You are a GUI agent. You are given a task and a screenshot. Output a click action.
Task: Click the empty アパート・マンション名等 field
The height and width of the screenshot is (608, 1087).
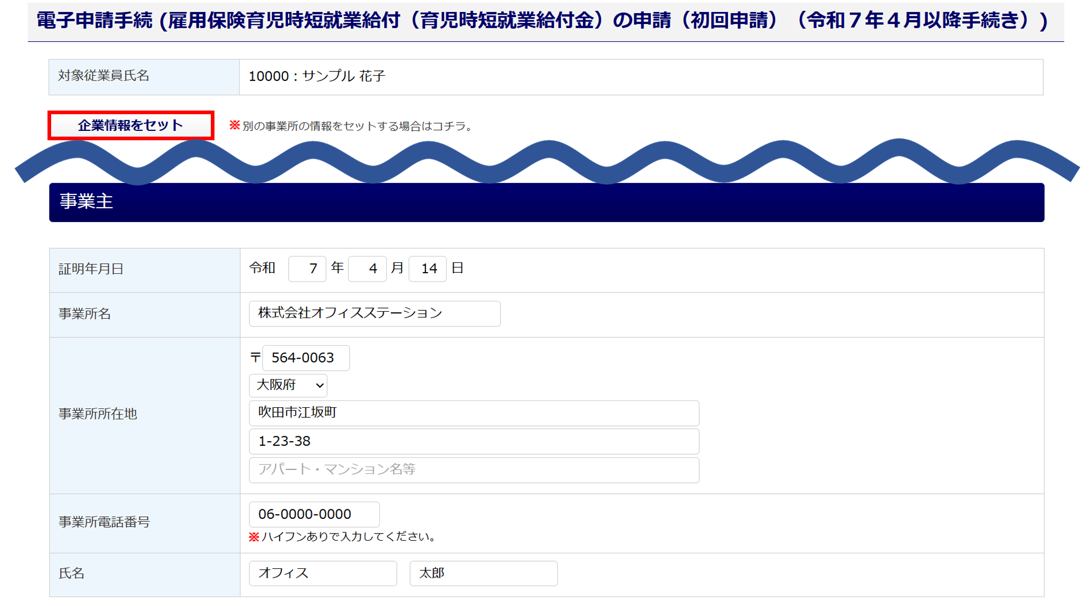[x=473, y=470]
